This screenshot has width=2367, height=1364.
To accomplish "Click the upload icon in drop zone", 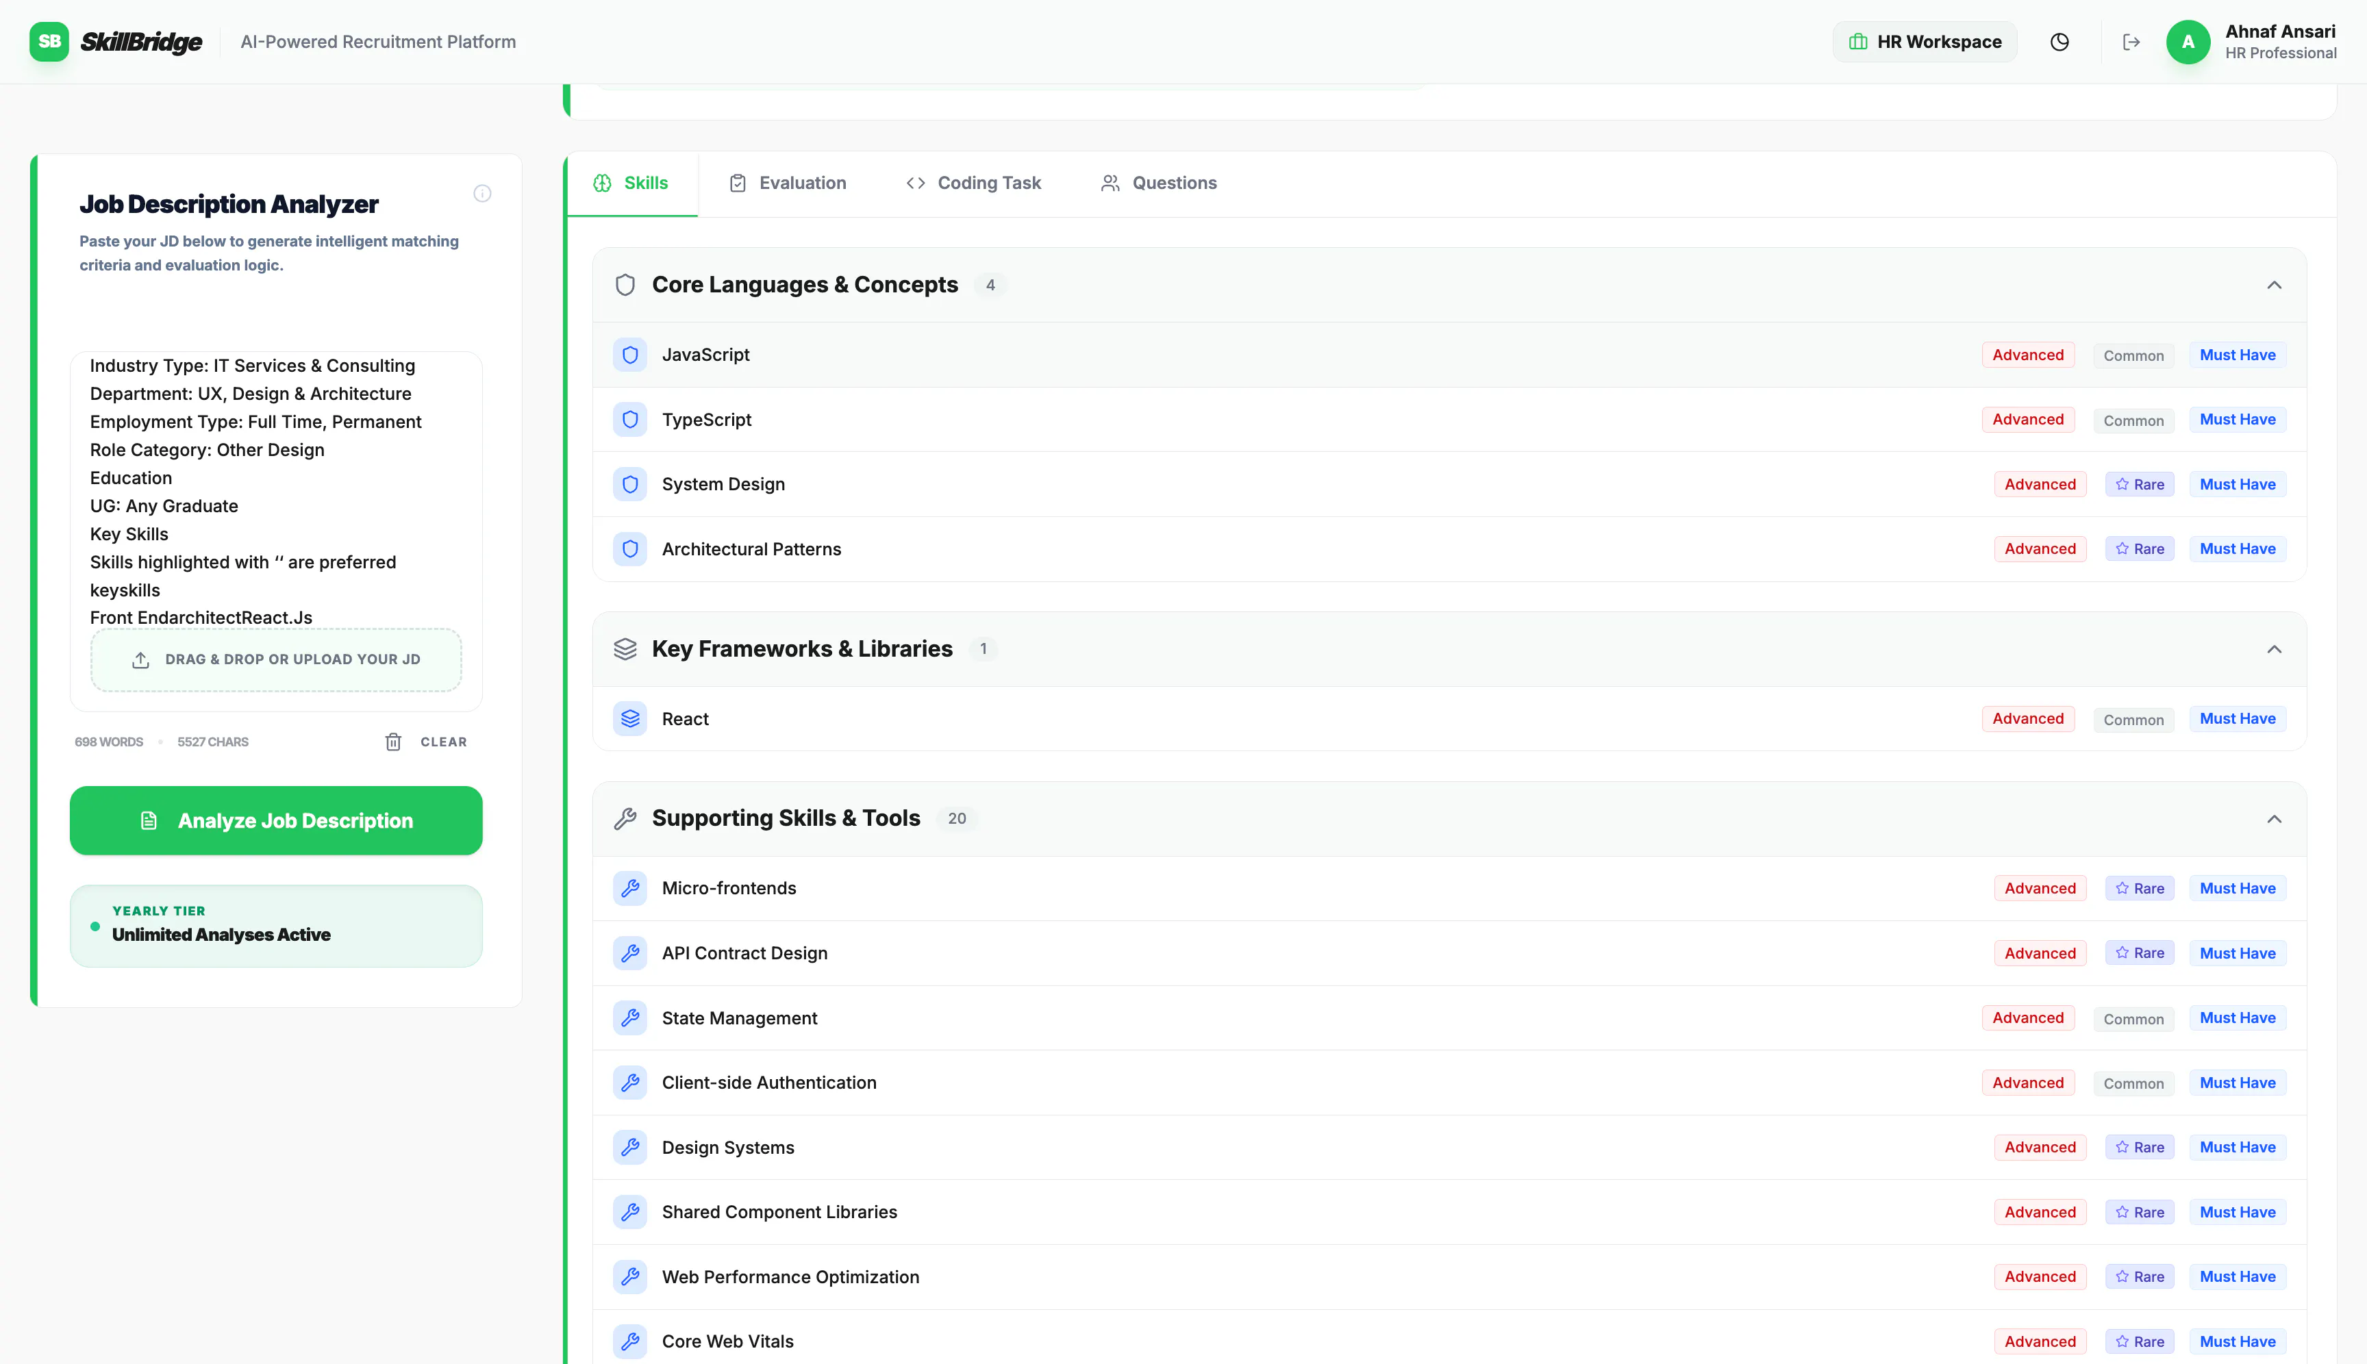I will tap(140, 659).
